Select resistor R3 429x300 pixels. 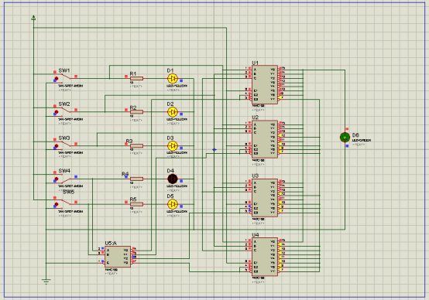pyautogui.click(x=136, y=145)
